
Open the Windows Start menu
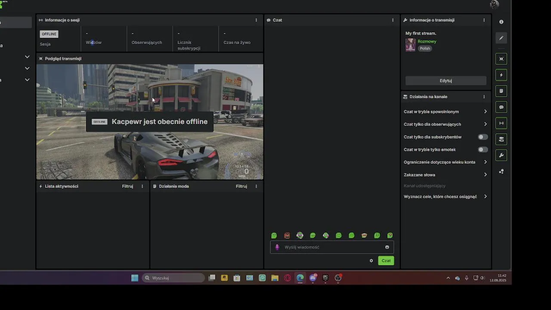coord(135,278)
